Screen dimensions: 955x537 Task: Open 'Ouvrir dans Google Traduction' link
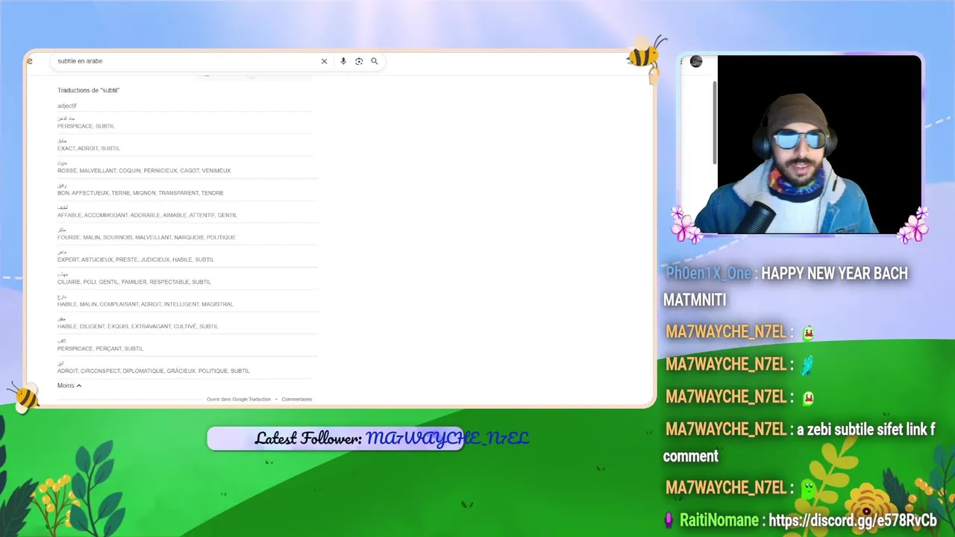[239, 399]
